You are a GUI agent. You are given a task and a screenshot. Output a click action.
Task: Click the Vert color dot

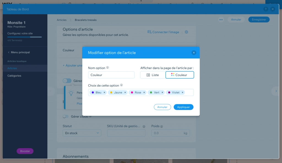[x=151, y=92]
